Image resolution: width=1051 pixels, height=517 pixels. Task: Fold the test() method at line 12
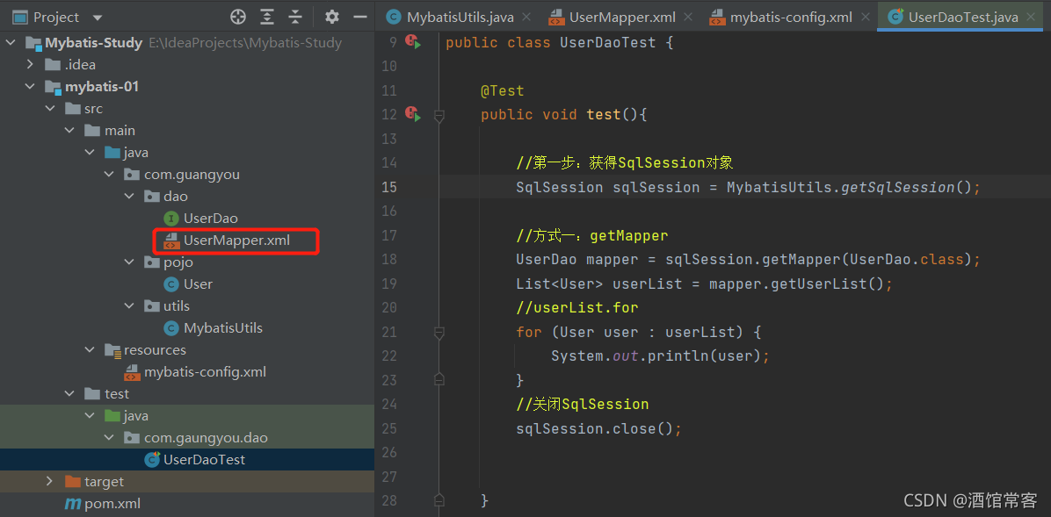[x=439, y=116]
